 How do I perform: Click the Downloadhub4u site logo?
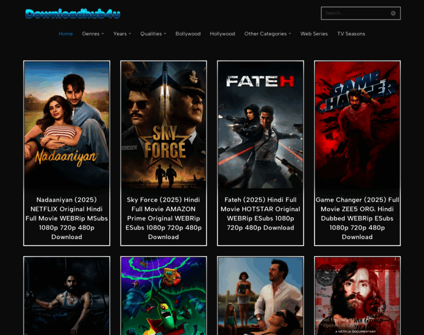coord(73,14)
